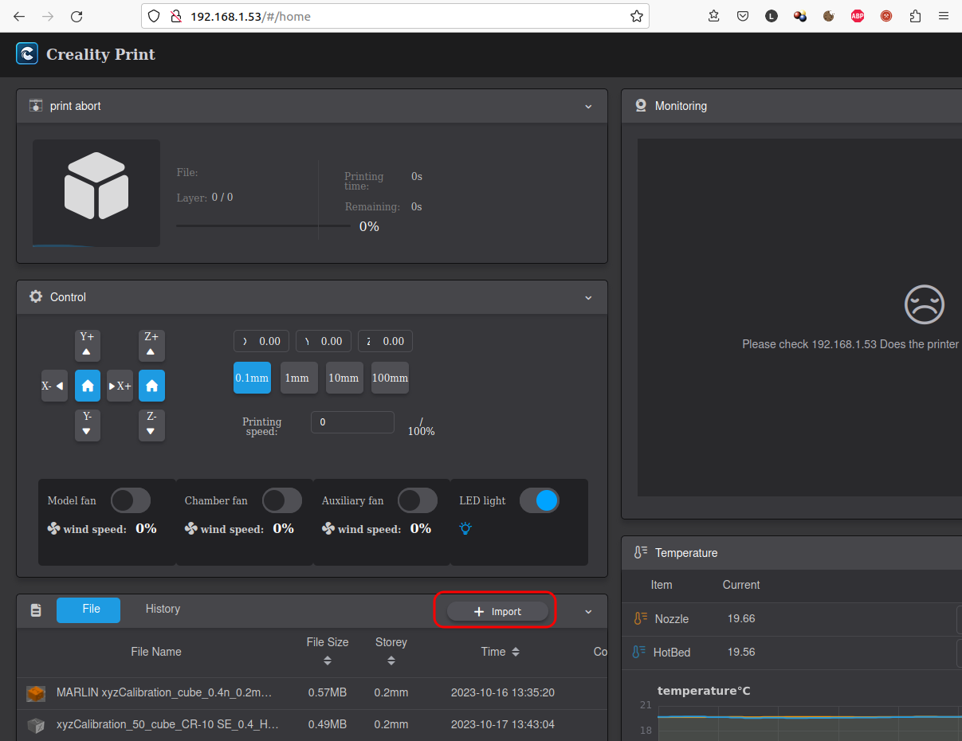Click the X coordinate field

tap(261, 341)
